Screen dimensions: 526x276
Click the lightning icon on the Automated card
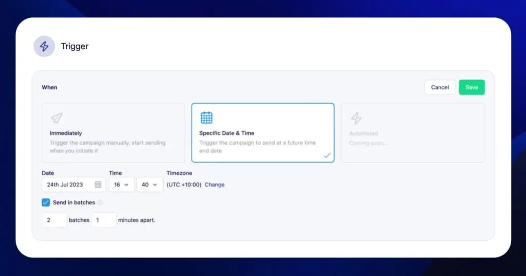point(356,119)
